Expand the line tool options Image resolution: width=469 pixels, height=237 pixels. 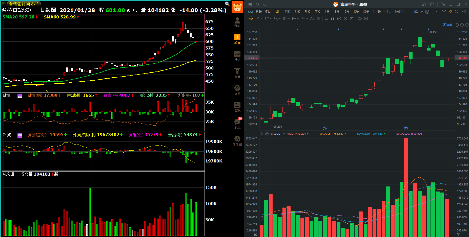click(261, 18)
